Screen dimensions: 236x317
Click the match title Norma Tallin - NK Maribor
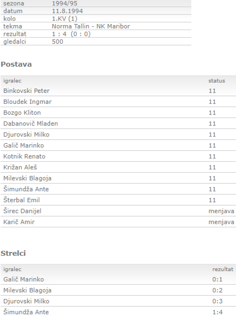pos(91,26)
